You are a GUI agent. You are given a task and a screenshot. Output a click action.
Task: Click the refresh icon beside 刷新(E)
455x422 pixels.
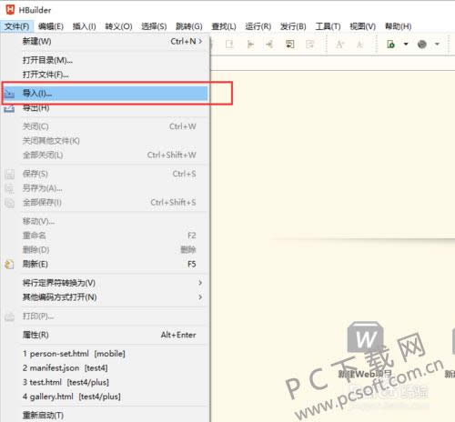tap(9, 265)
